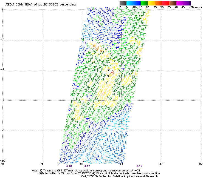
Task: Click the legend label '45'
Action: 183,7
